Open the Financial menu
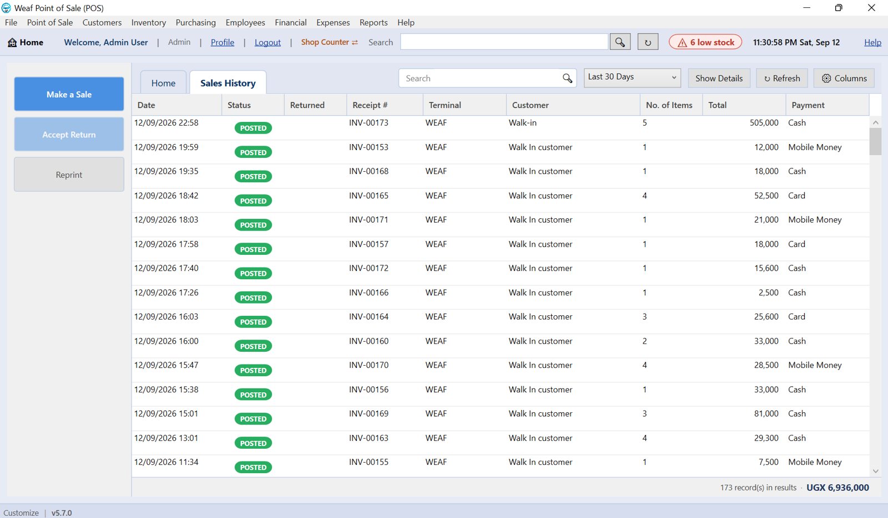Image resolution: width=888 pixels, height=518 pixels. click(291, 22)
